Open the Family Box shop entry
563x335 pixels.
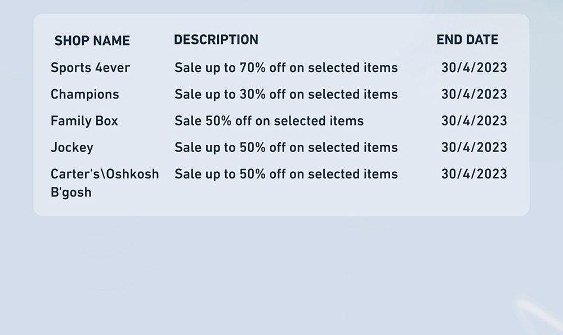[x=84, y=120]
